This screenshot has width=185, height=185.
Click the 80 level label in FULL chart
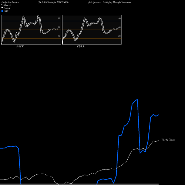(120, 18)
